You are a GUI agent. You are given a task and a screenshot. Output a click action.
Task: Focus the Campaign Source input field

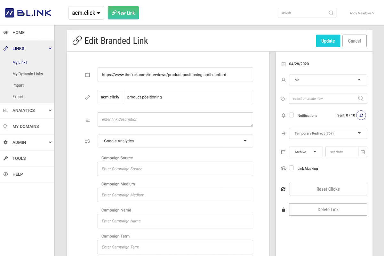(x=175, y=169)
